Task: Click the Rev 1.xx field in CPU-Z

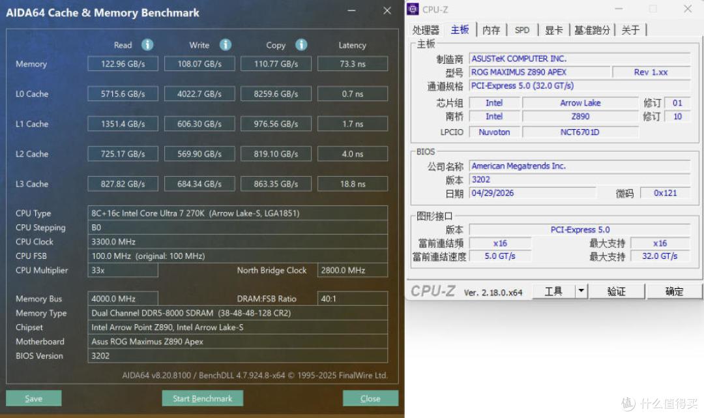Action: (x=651, y=72)
